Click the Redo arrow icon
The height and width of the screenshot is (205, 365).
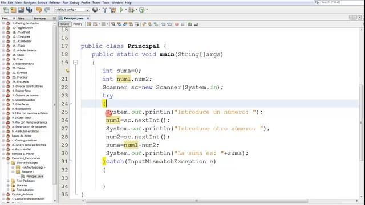(x=47, y=10)
